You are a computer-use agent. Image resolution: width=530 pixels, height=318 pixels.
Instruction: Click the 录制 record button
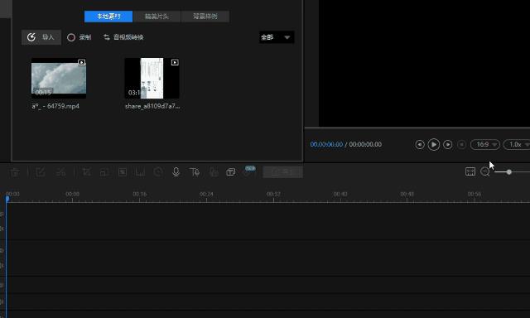click(x=79, y=37)
